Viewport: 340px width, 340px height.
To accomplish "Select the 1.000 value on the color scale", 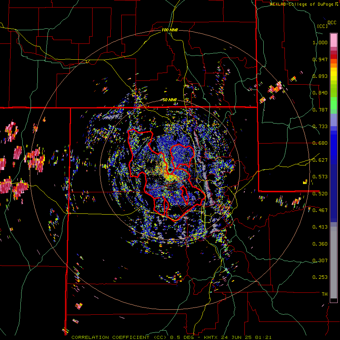I will click(x=320, y=42).
